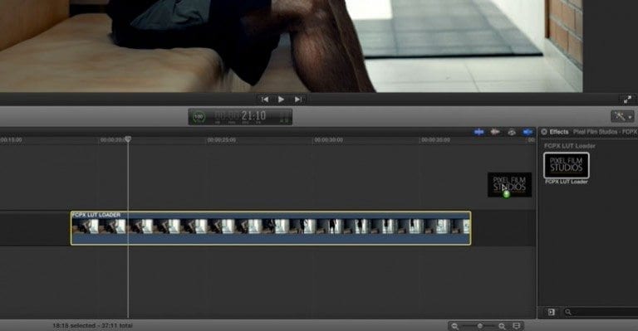The width and height of the screenshot is (638, 331).
Task: Go to the previous edit point
Action: [264, 99]
